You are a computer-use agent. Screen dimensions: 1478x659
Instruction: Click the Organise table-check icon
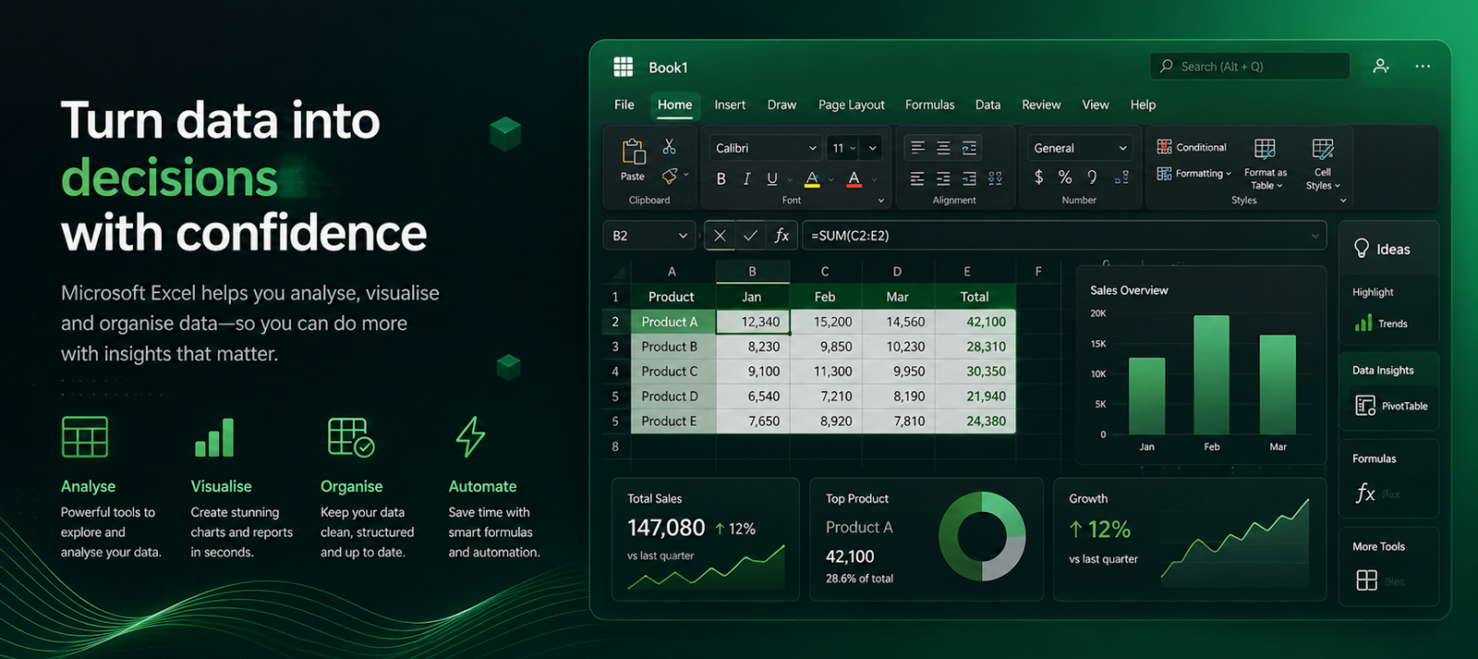click(x=351, y=436)
